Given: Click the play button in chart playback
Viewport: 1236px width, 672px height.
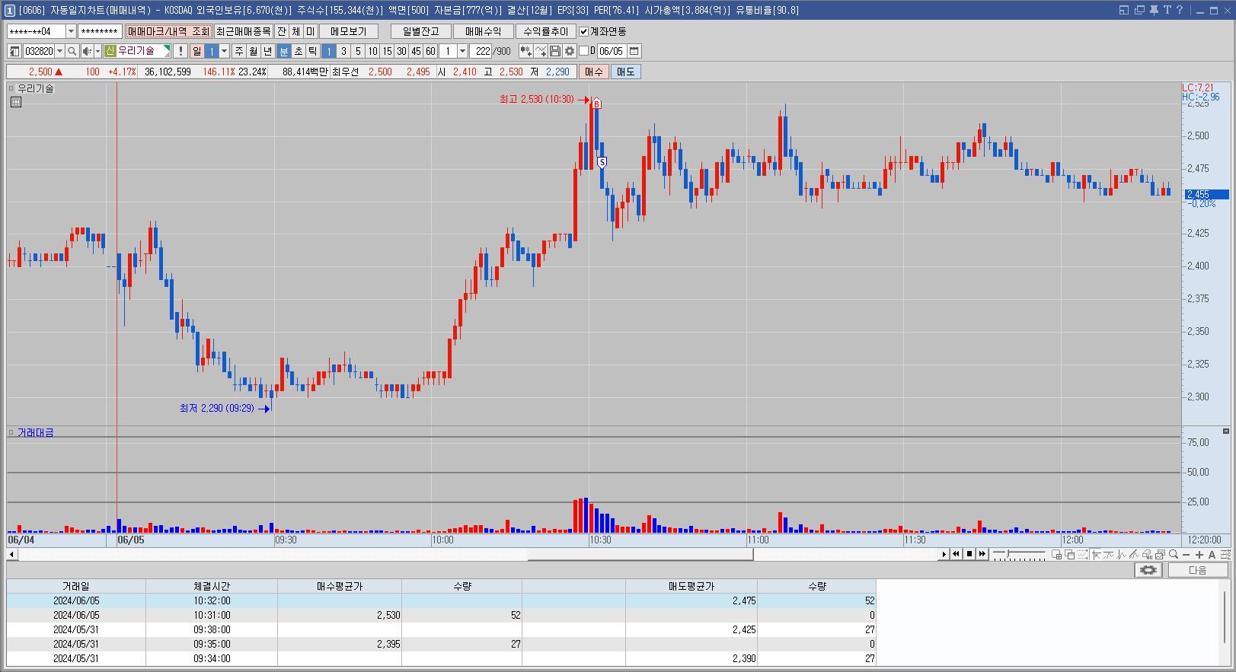Looking at the screenshot, I should coord(944,554).
